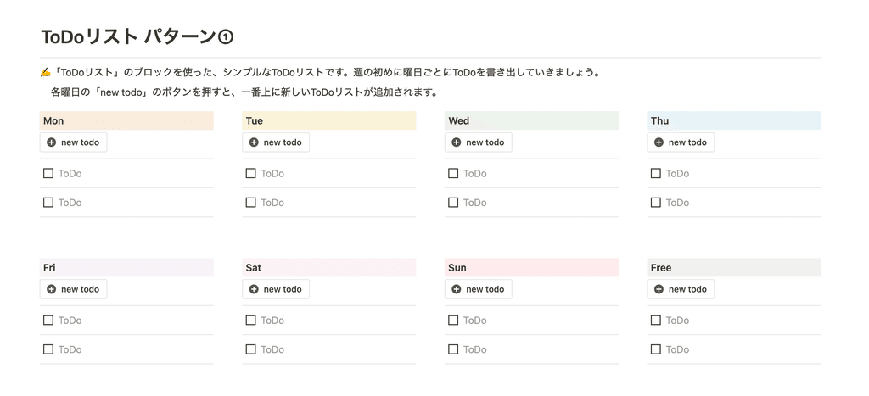Viewport: 869px width, 396px height.
Task: Click the plus icon in Wed's new todo
Action: [457, 142]
